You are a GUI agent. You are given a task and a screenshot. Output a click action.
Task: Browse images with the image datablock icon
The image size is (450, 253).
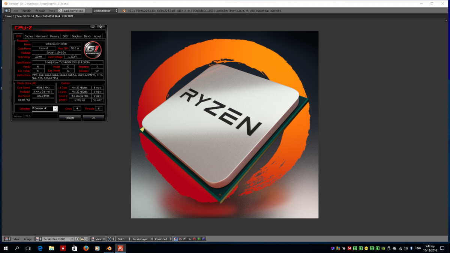pyautogui.click(x=38, y=239)
